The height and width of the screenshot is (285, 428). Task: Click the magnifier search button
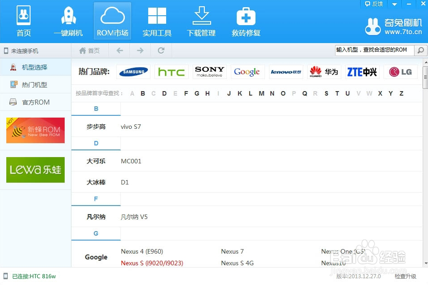click(x=421, y=50)
